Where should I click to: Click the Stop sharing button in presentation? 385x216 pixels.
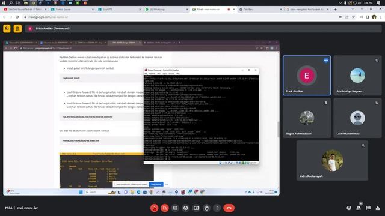tap(156, 184)
